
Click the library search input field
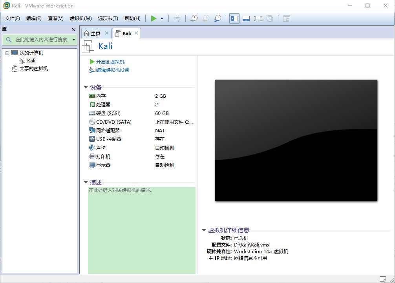(40, 40)
